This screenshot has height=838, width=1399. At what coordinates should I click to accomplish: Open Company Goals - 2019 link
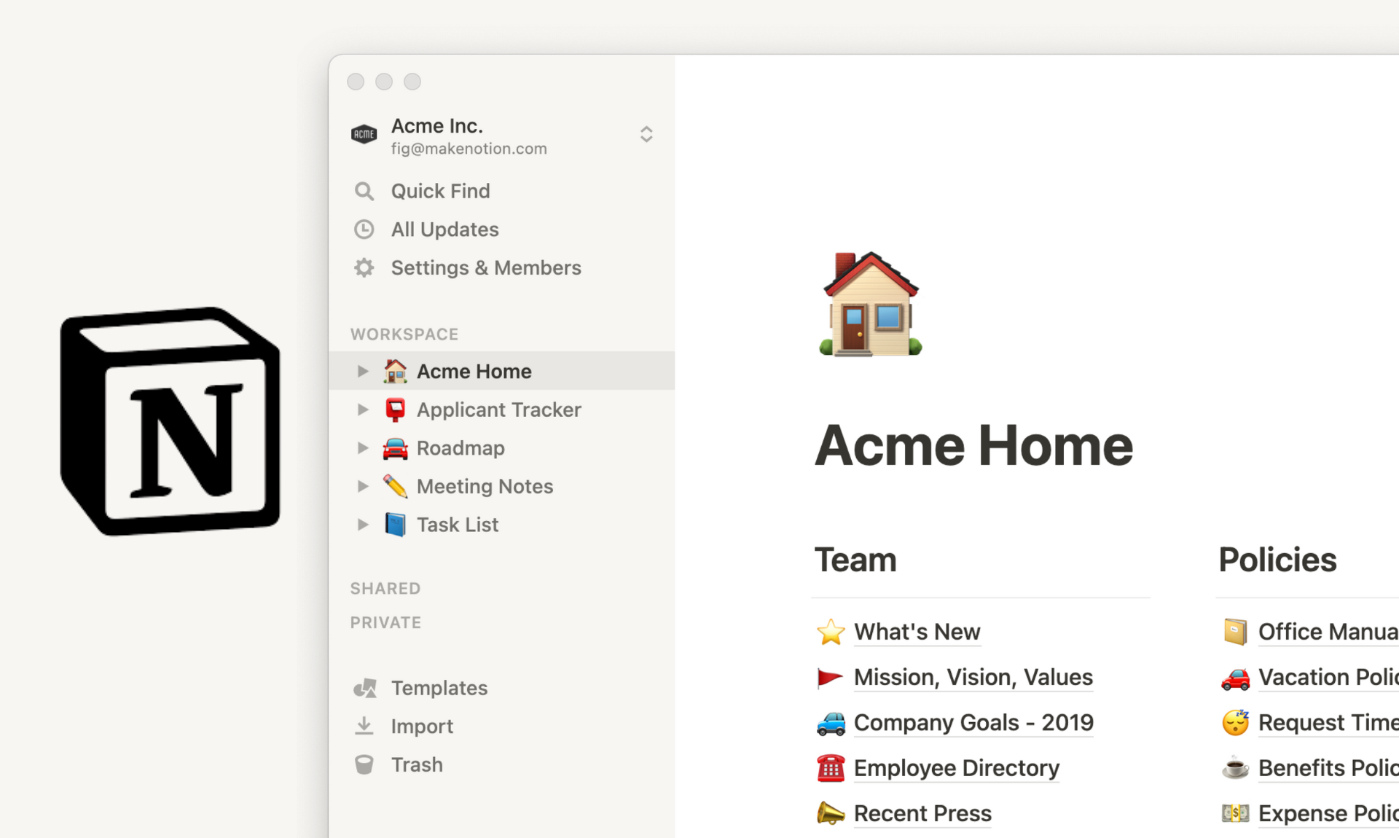click(x=973, y=723)
